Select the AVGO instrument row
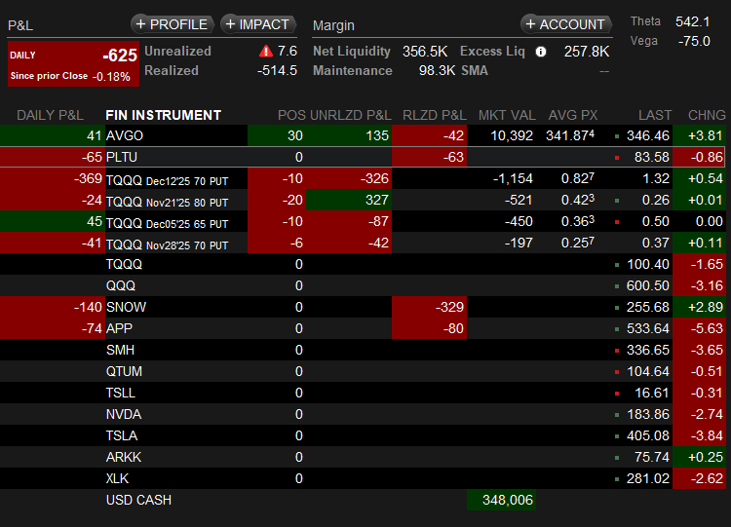Viewport: 731px width, 527px height. [x=363, y=135]
